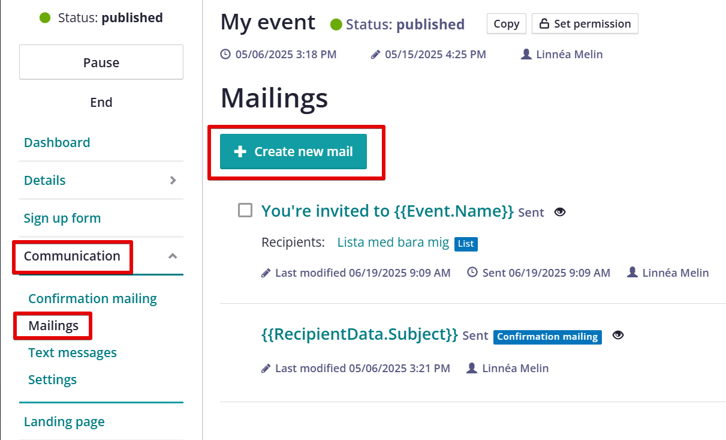
Task: Preview the {{RecipientData.Subject}} mail via eye icon
Action: pos(618,335)
